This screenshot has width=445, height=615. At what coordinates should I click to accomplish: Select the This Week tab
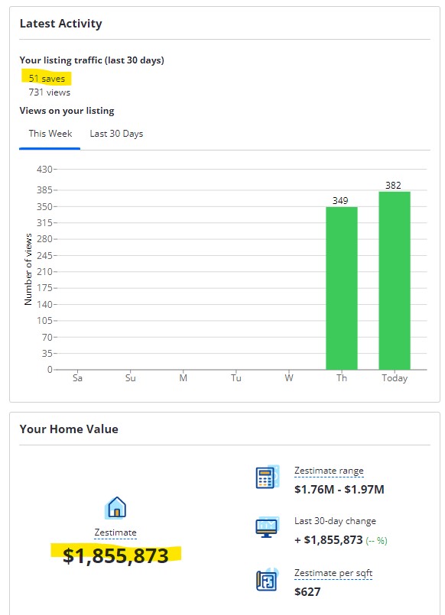click(50, 134)
